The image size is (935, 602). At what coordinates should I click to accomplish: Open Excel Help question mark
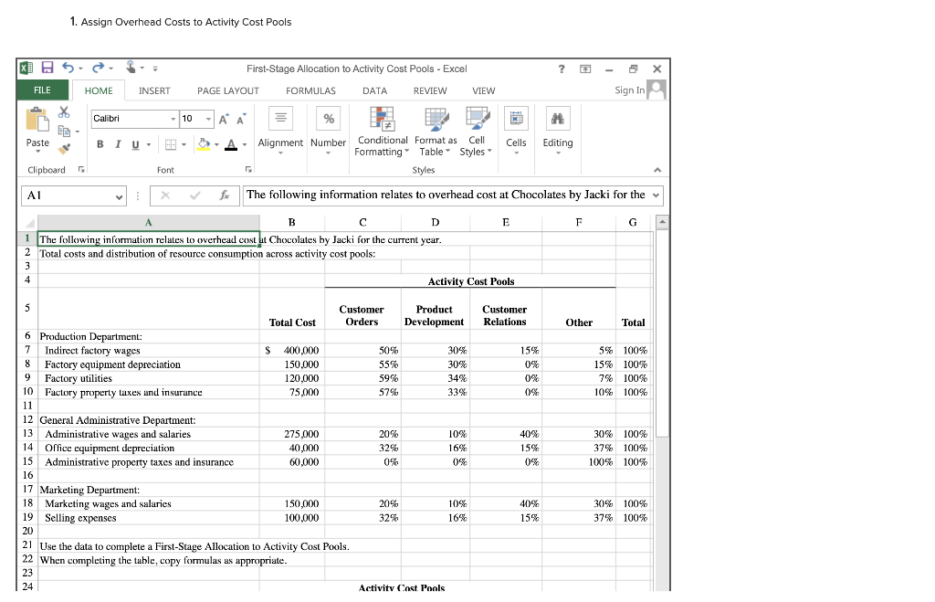(x=562, y=69)
